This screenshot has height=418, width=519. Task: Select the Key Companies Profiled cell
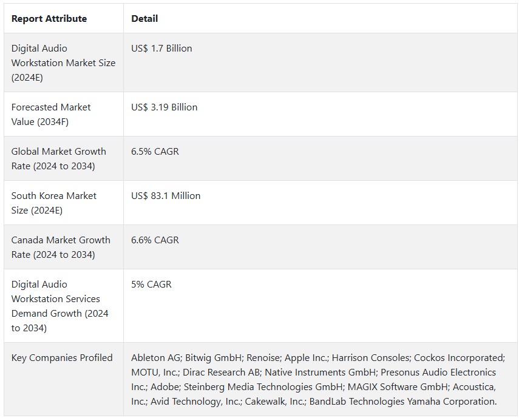[62, 358]
